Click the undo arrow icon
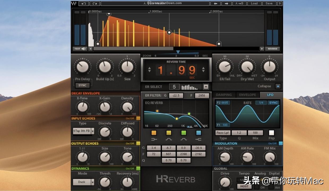The height and width of the screenshot is (191, 329). pyautogui.click(x=84, y=3)
